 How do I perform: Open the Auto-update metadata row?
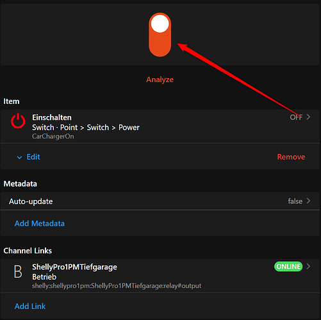[160, 201]
